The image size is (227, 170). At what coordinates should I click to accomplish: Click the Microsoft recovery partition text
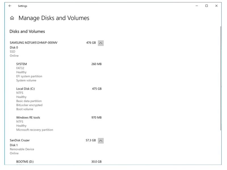(35, 130)
